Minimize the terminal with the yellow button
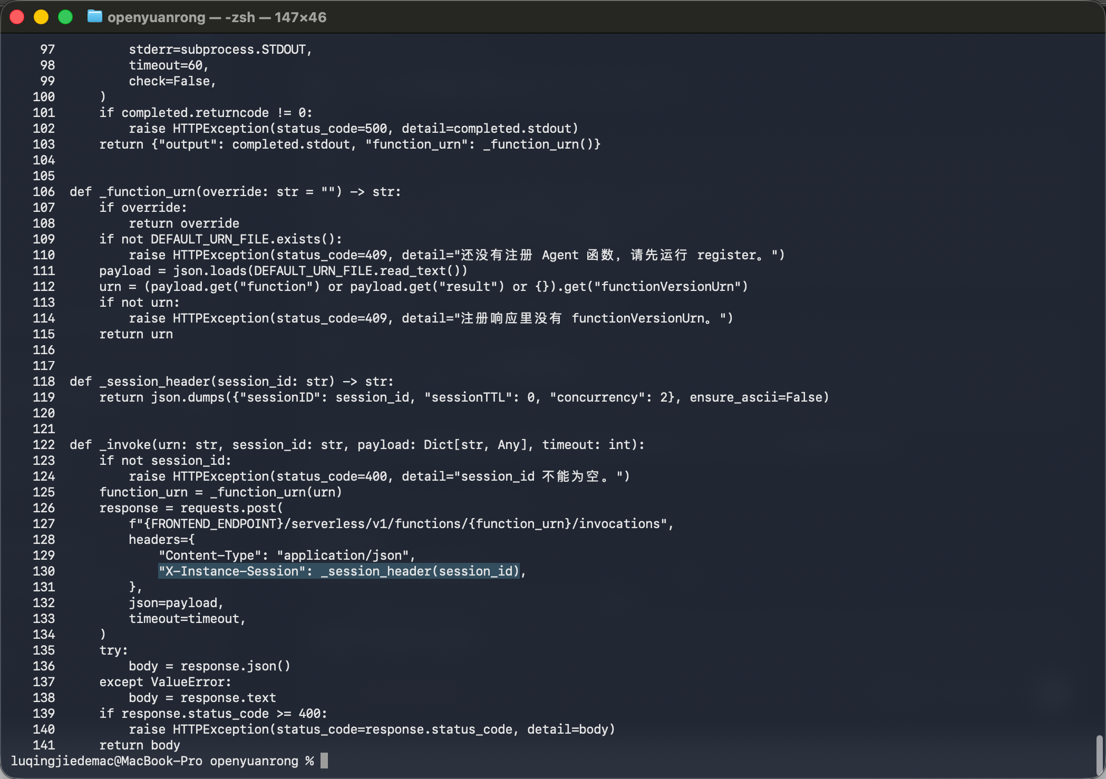The width and height of the screenshot is (1106, 779). pos(41,17)
